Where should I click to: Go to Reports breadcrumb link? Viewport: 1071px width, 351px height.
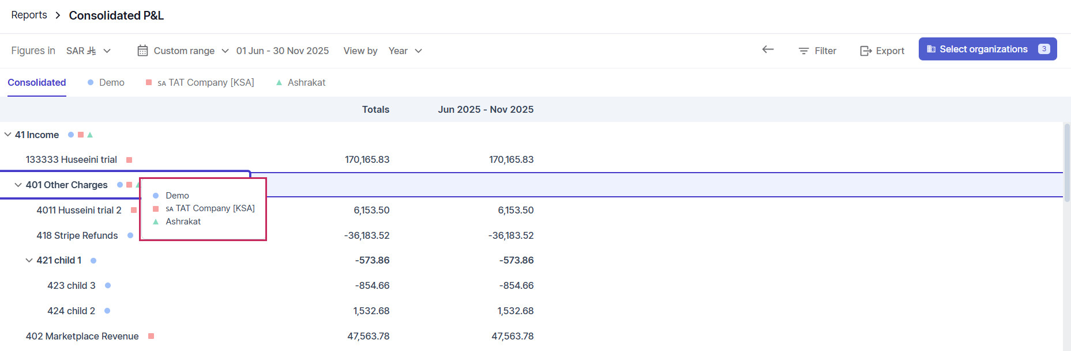[29, 15]
